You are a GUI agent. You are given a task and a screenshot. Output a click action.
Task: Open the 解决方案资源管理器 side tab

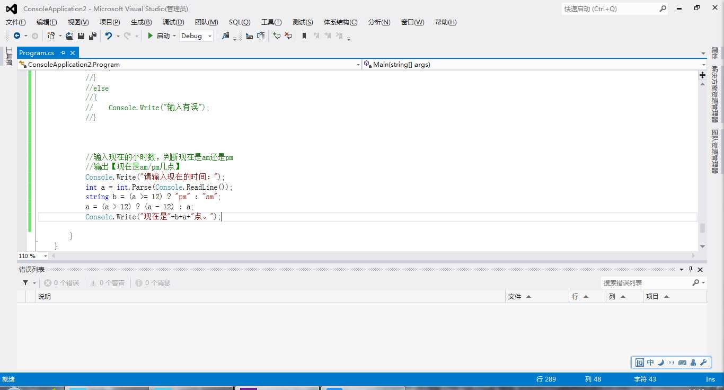tap(714, 95)
